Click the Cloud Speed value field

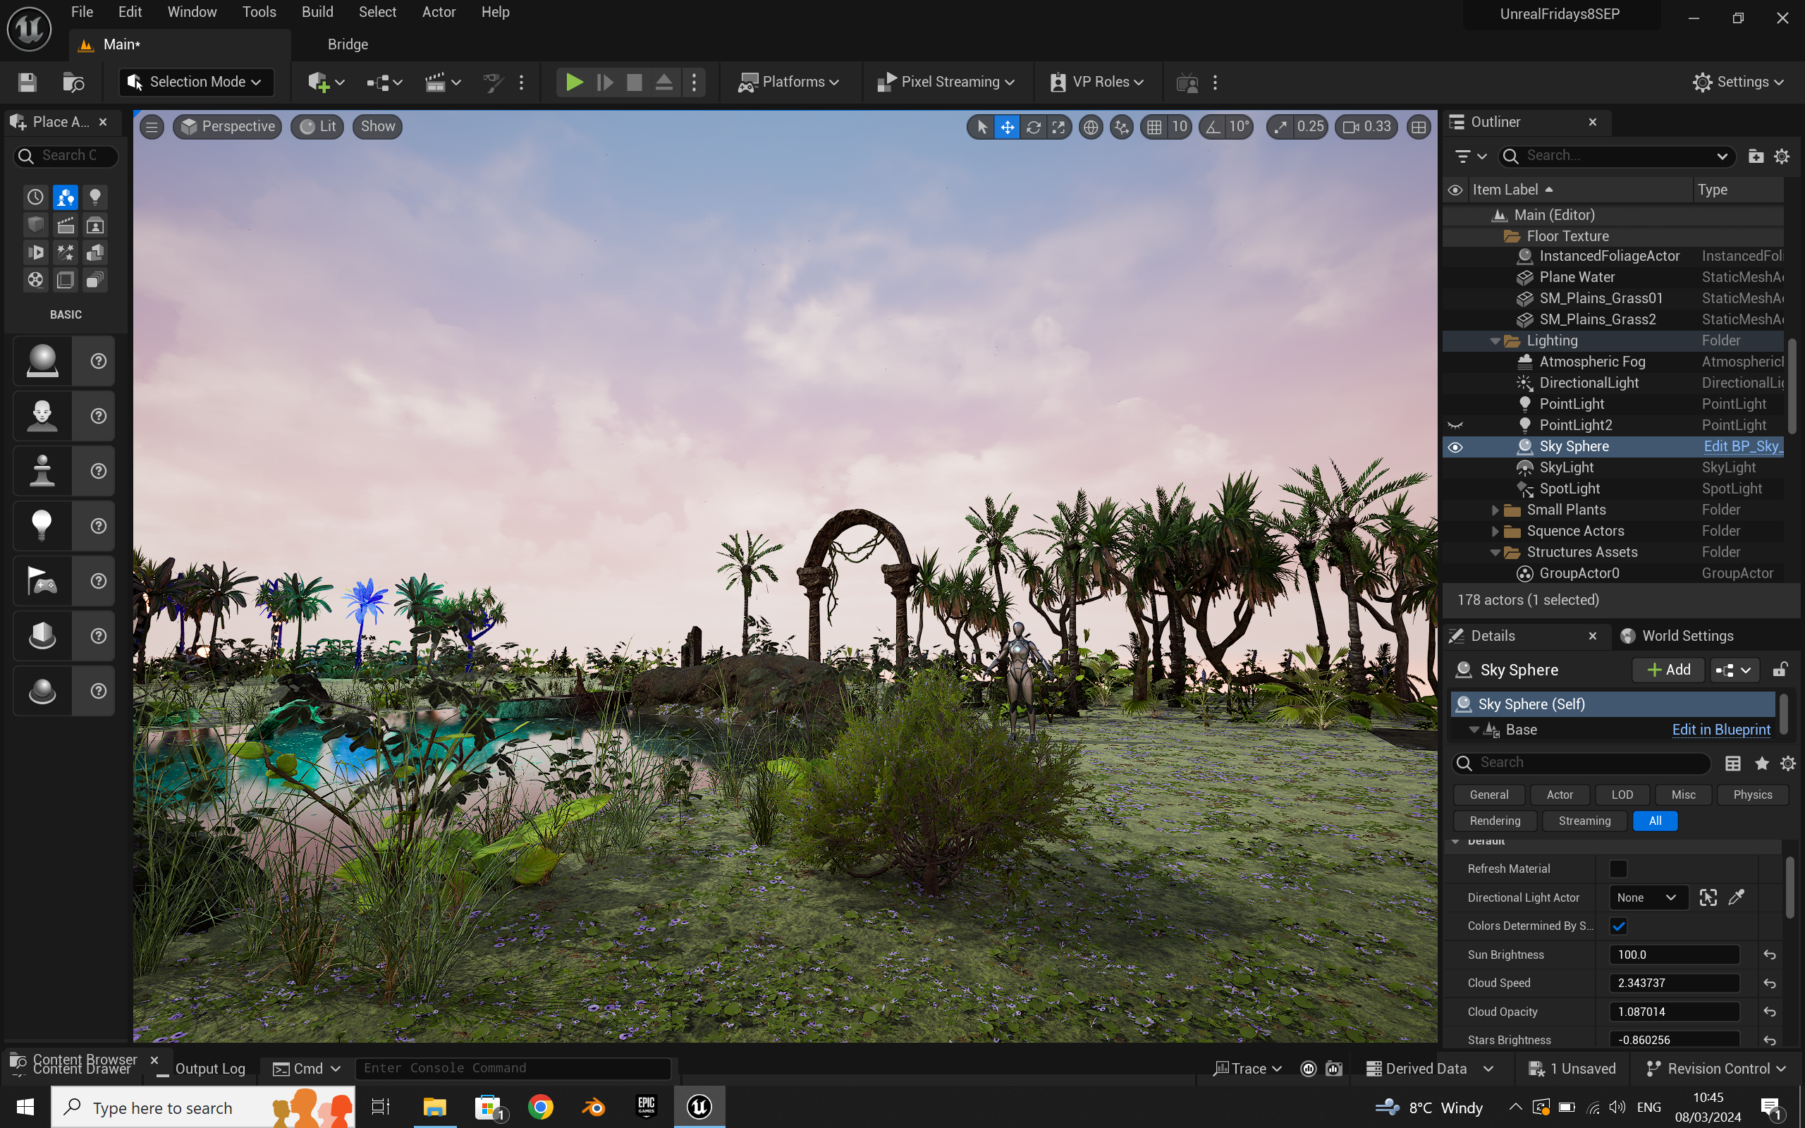pos(1673,983)
